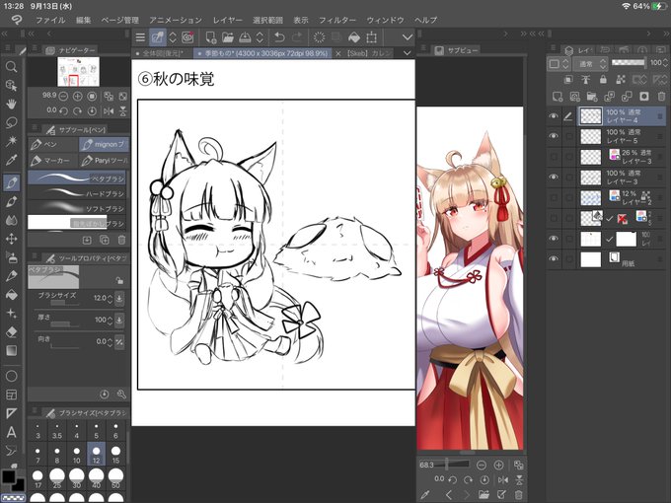
Task: Click the Clear (deselect) dotted circle icon
Action: click(319, 37)
